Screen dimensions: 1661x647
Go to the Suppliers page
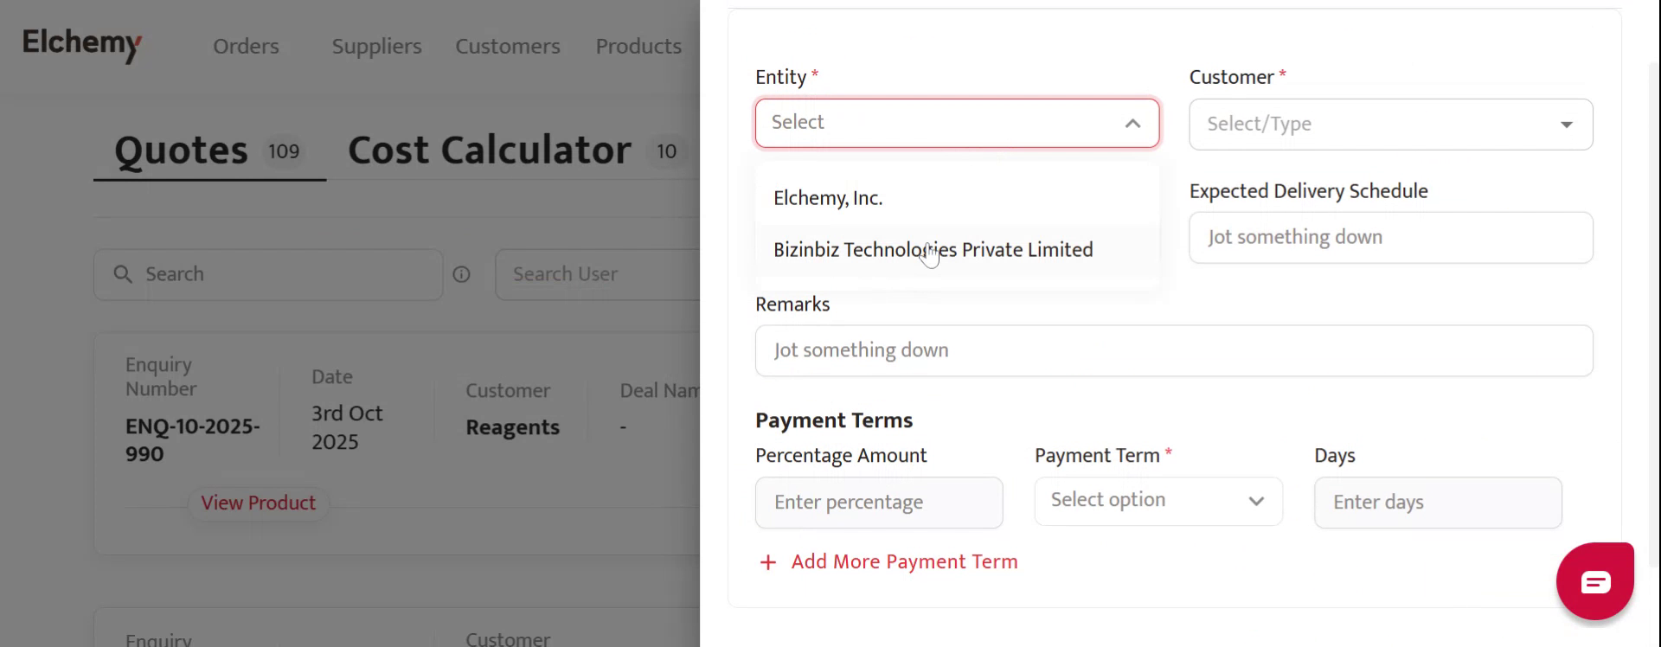point(376,46)
